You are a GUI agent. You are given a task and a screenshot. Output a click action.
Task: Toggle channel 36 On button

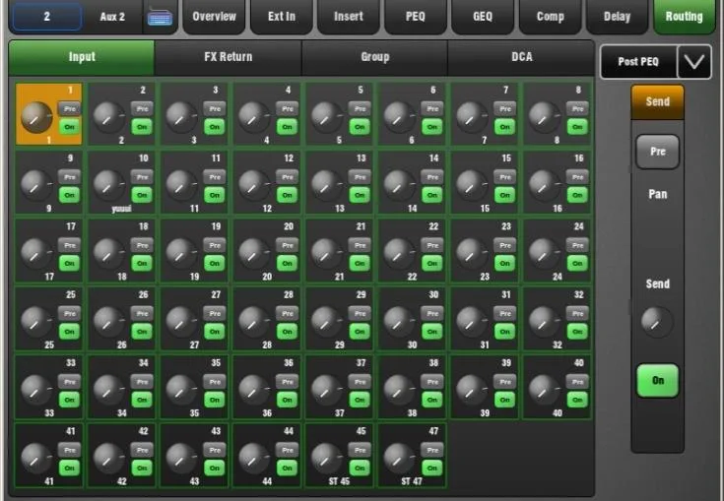(x=288, y=400)
